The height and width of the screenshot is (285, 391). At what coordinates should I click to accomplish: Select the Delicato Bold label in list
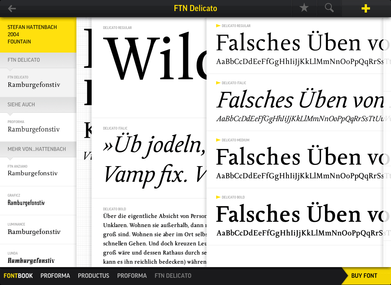tap(233, 197)
